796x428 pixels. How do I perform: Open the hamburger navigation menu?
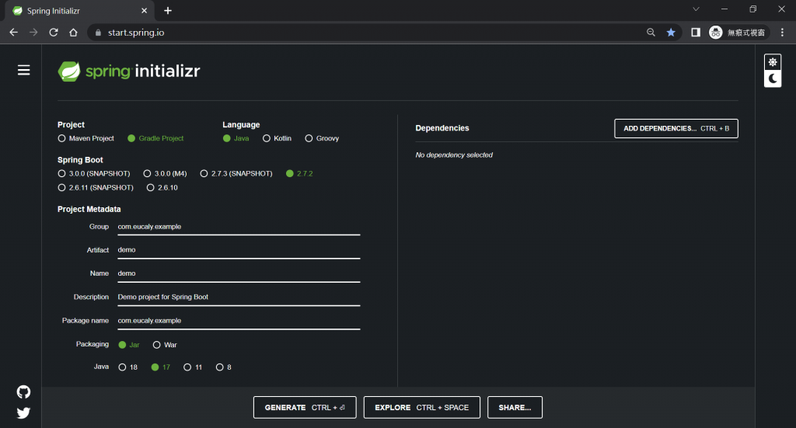pos(23,70)
